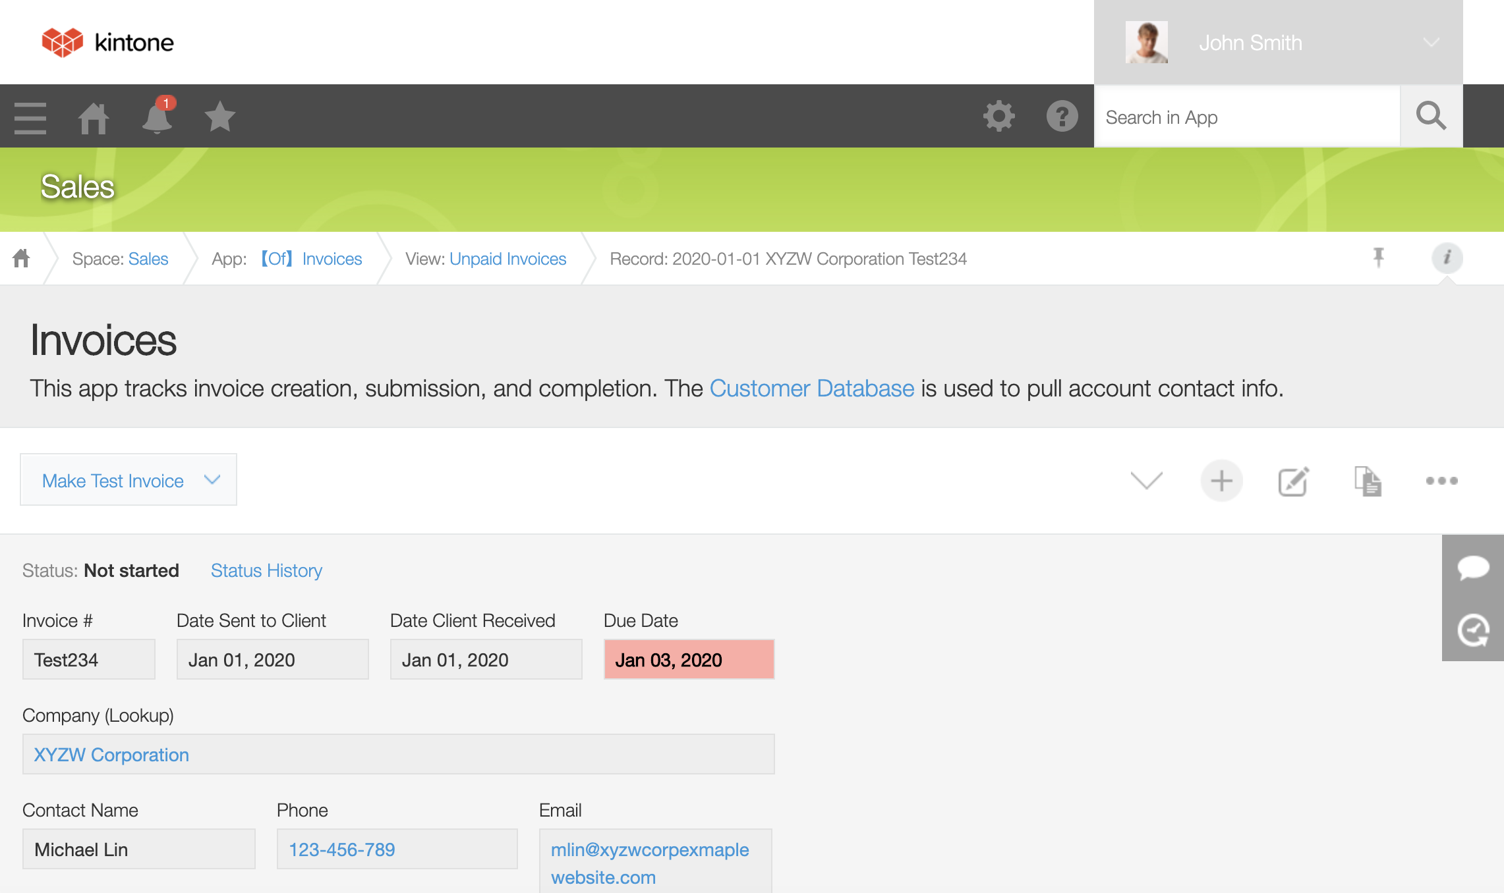
Task: Click the next record chevron arrow
Action: click(x=1146, y=481)
